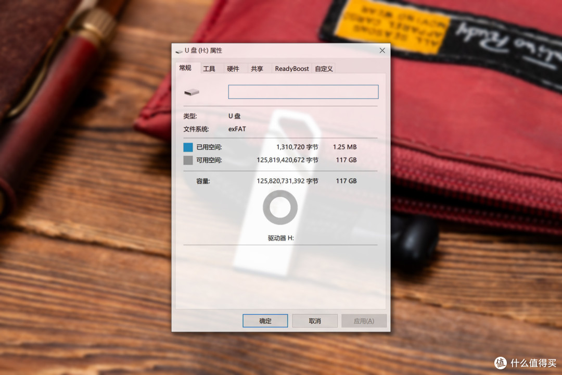Close the U 盘 (H:) 属性 dialog

coord(382,51)
